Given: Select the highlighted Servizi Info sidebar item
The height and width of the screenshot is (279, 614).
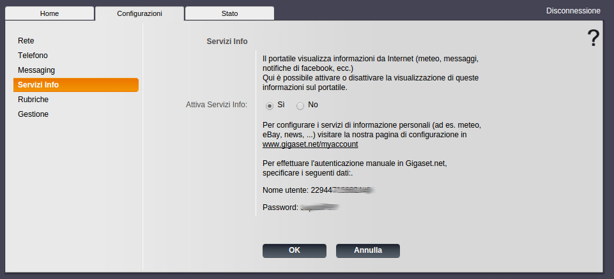Looking at the screenshot, I should click(x=75, y=85).
